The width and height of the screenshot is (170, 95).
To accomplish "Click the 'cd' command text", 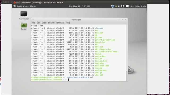I will pos(91,77).
